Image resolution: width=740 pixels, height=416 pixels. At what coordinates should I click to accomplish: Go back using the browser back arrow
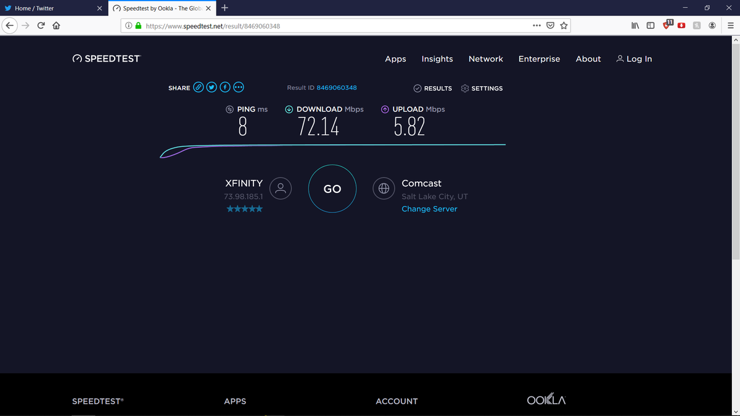click(10, 25)
